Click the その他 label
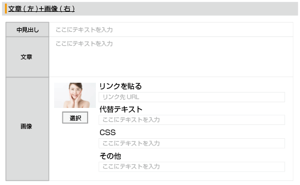Viewport: 300px width, 185px height. (110, 156)
